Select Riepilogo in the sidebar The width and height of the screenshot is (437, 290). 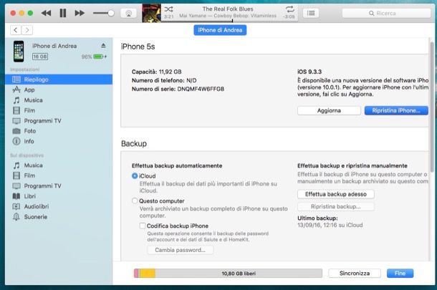(x=59, y=79)
